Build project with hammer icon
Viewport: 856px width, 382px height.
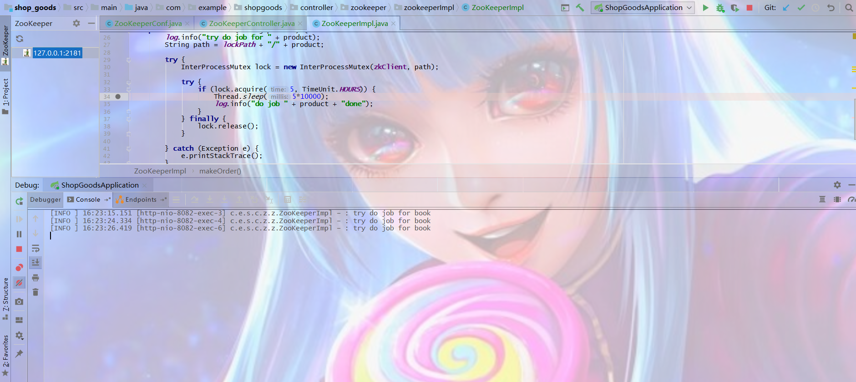point(580,7)
